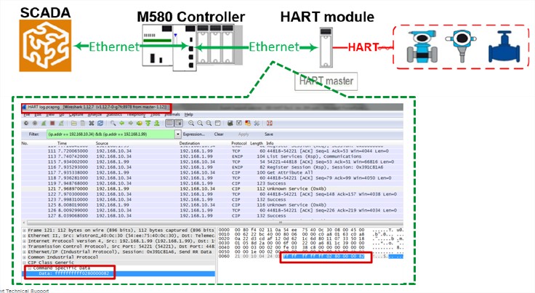Open the Telephony menu
The width and height of the screenshot is (535, 293).
(136, 114)
